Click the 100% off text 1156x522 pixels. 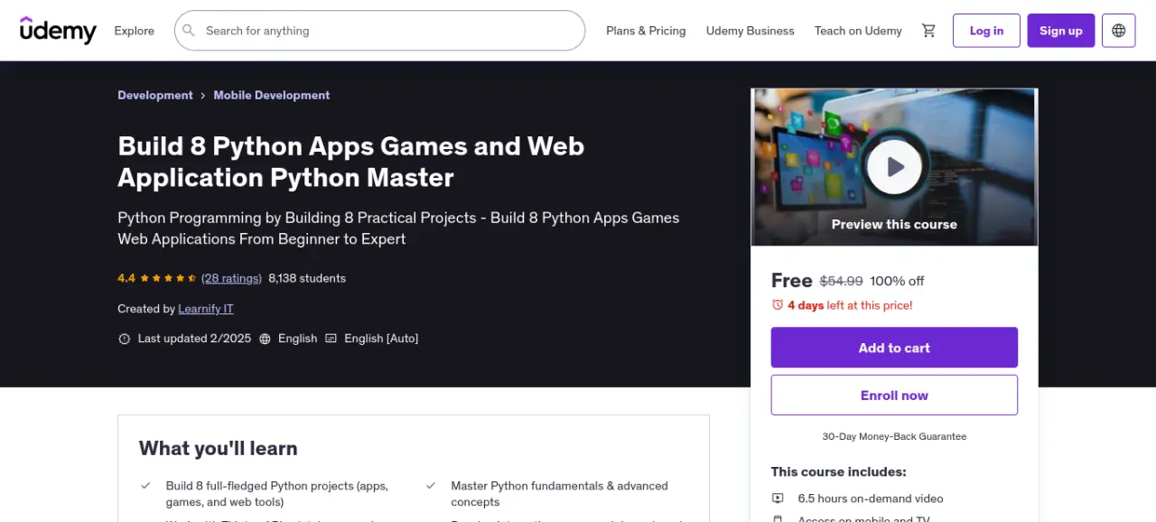[897, 281]
